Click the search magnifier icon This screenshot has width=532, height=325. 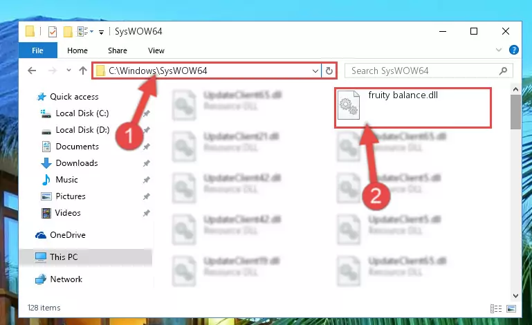tap(503, 71)
